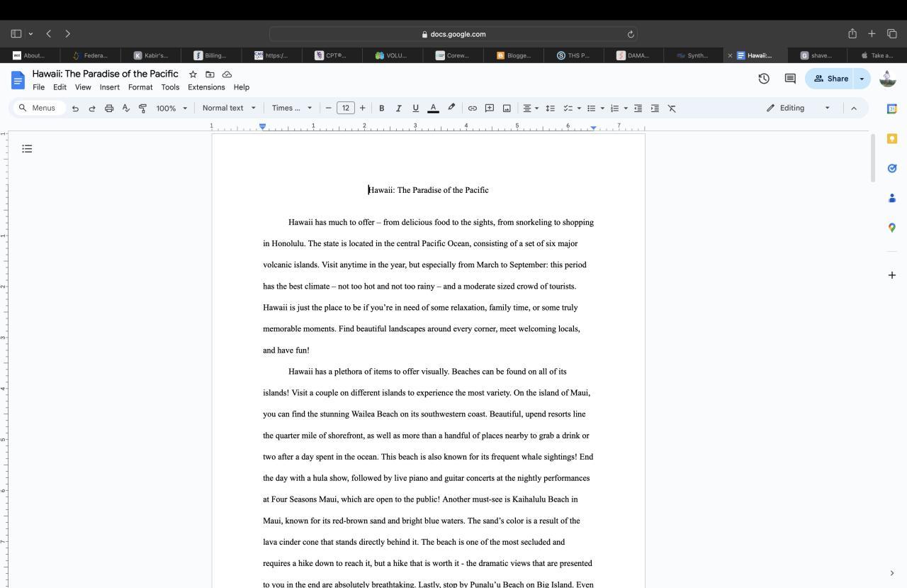
Task: Collapse toolbar with up chevron
Action: tap(854, 108)
